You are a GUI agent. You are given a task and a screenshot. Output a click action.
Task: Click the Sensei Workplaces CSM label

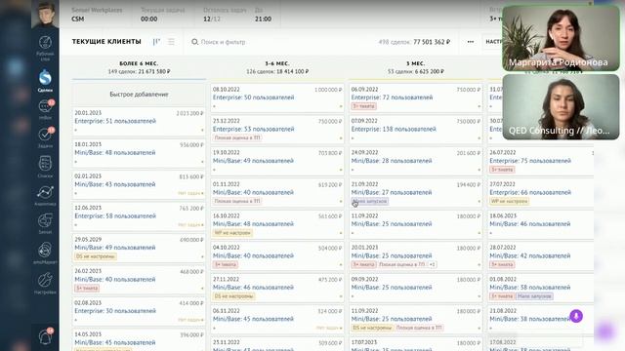(x=97, y=15)
